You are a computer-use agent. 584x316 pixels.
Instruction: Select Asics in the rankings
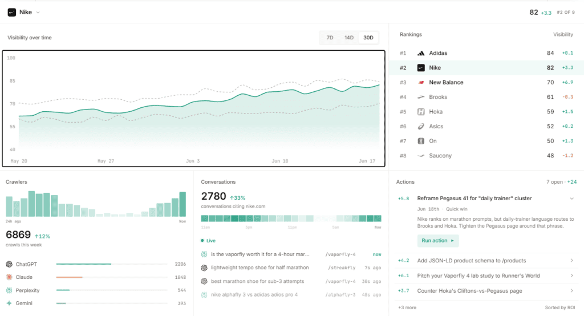pos(486,126)
